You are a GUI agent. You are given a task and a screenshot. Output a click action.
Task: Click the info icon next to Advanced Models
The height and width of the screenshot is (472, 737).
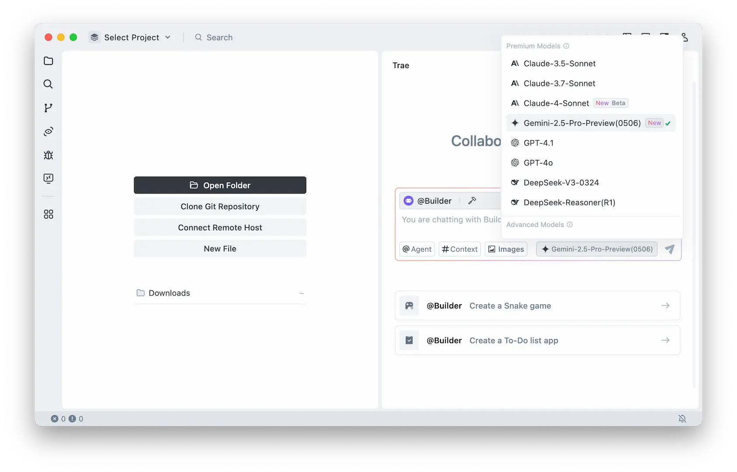pyautogui.click(x=570, y=225)
